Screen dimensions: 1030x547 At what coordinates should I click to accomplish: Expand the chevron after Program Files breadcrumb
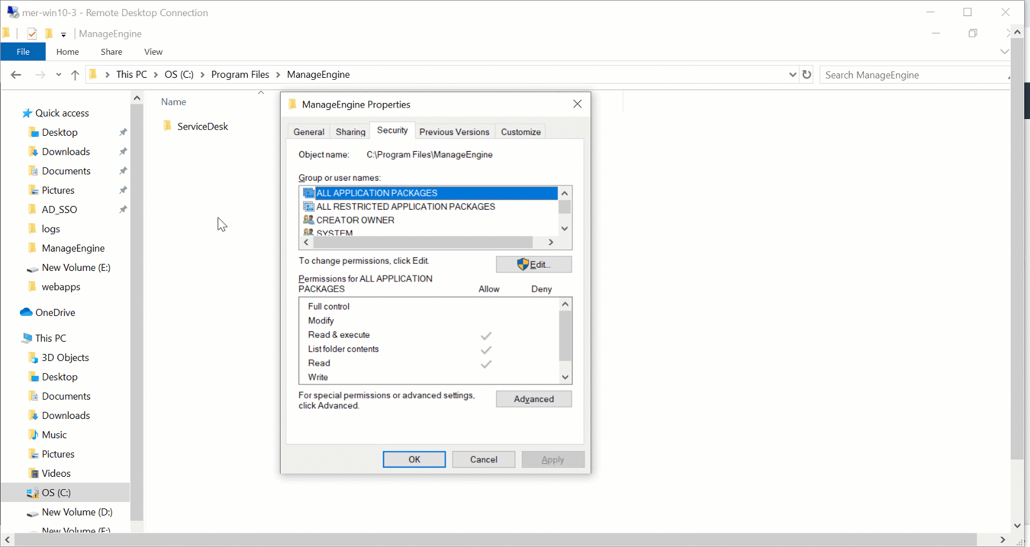(x=278, y=75)
